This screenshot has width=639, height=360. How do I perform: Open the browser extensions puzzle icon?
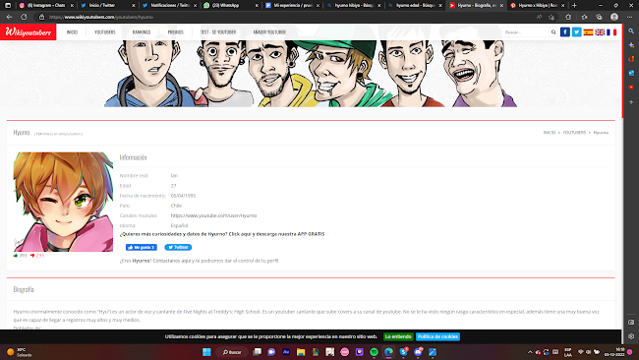pyautogui.click(x=568, y=17)
